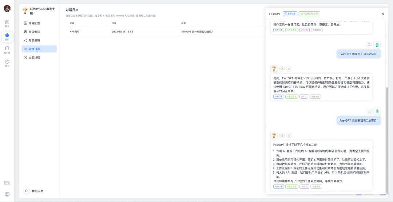
Task: Click the API 调用 cell in the log row
Action: click(x=75, y=32)
